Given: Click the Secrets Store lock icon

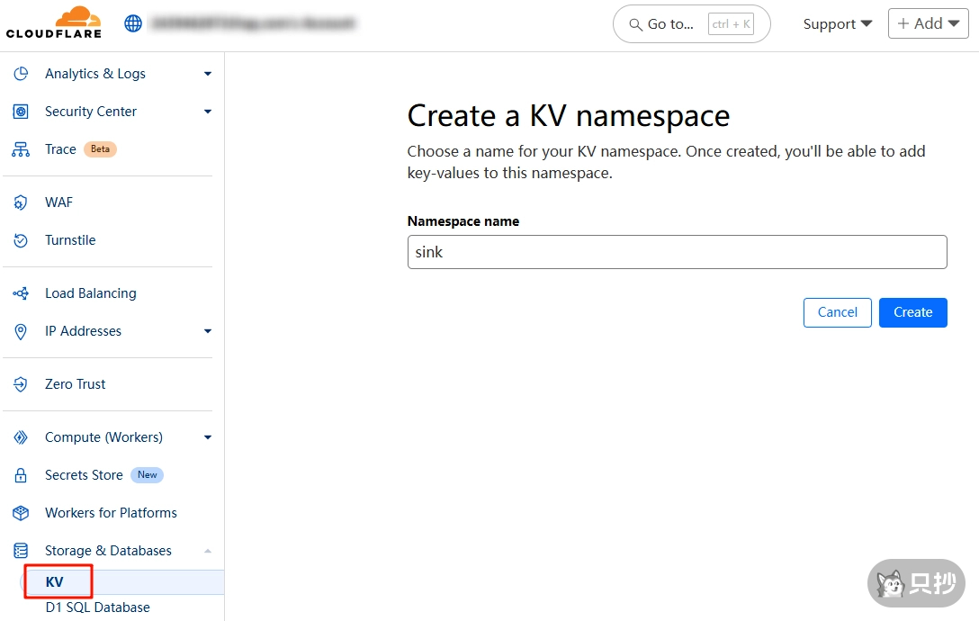Looking at the screenshot, I should tap(21, 475).
